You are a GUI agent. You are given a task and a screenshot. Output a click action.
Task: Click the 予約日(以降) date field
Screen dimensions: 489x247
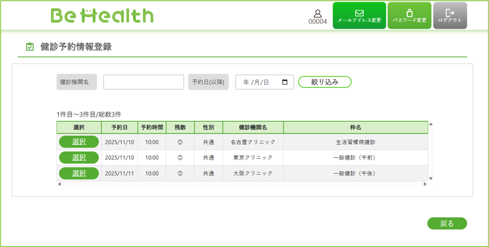pos(265,82)
